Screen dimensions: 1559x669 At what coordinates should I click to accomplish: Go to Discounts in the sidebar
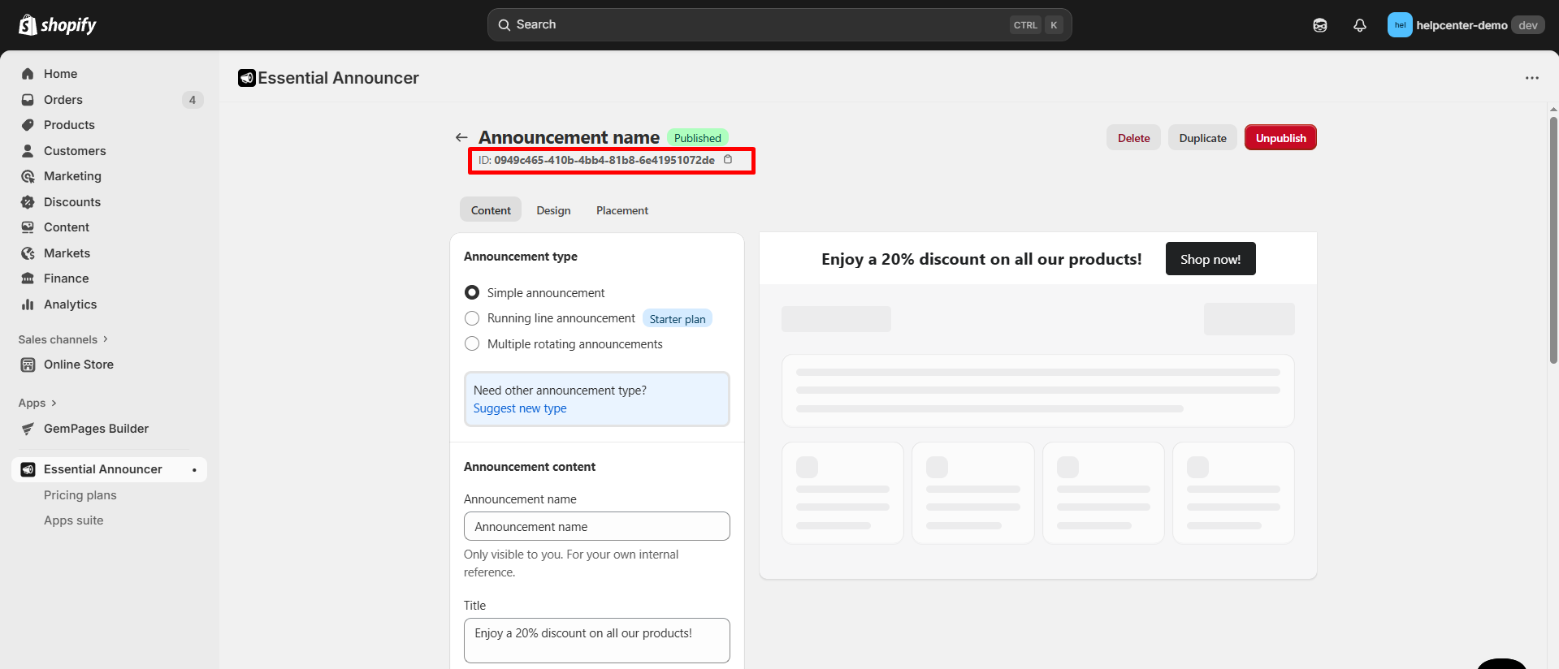(x=71, y=202)
